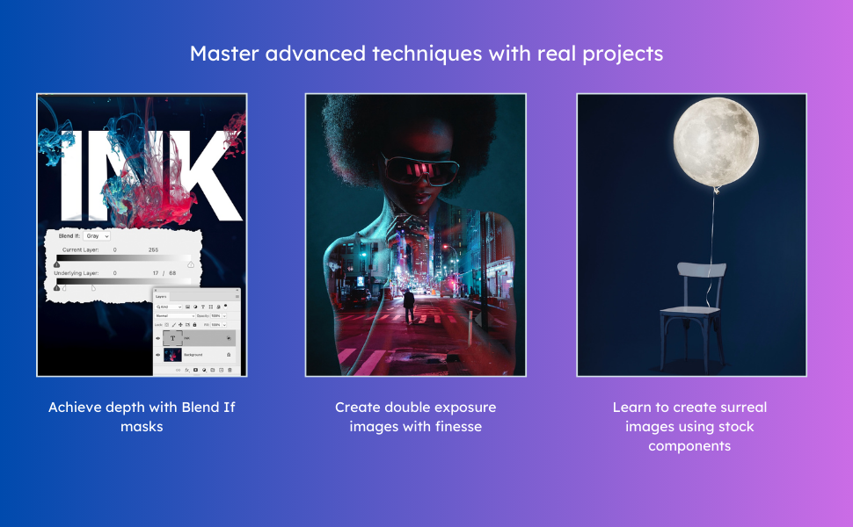Select the type layer filter icon
The image size is (853, 527).
pyautogui.click(x=203, y=307)
